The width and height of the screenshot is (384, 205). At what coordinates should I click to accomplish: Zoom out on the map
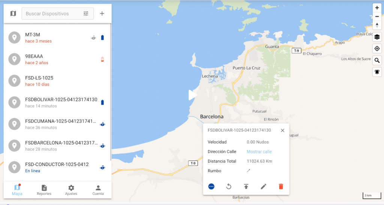point(377,16)
